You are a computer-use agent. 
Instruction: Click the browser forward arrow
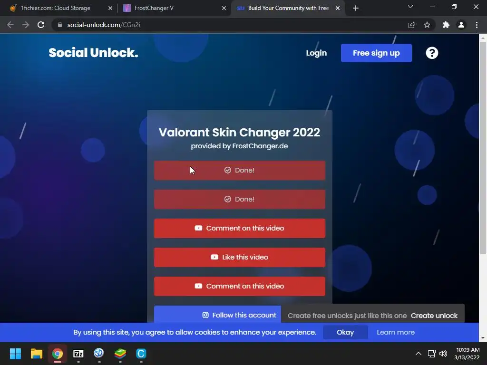26,25
